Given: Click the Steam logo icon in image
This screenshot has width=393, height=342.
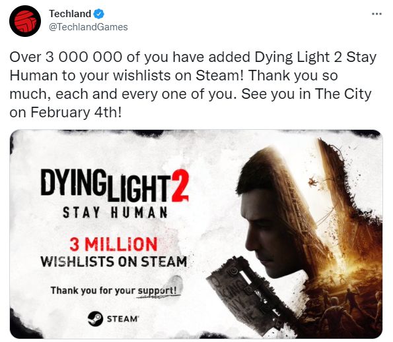Looking at the screenshot, I should [95, 318].
